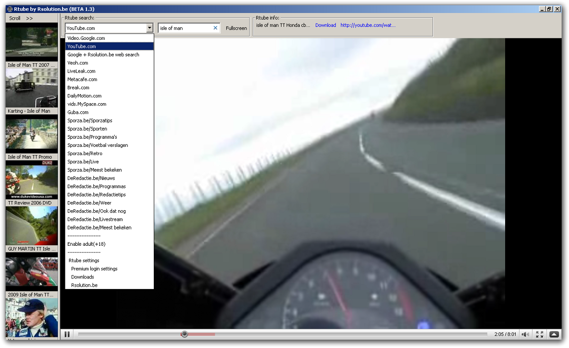Click the Download link
The width and height of the screenshot is (569, 348).
click(325, 25)
